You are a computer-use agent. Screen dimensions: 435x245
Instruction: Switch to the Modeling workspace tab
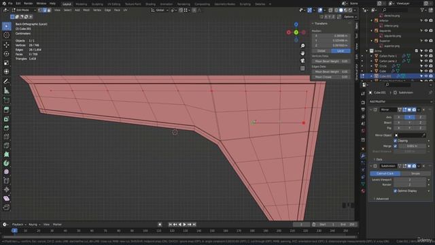81,4
